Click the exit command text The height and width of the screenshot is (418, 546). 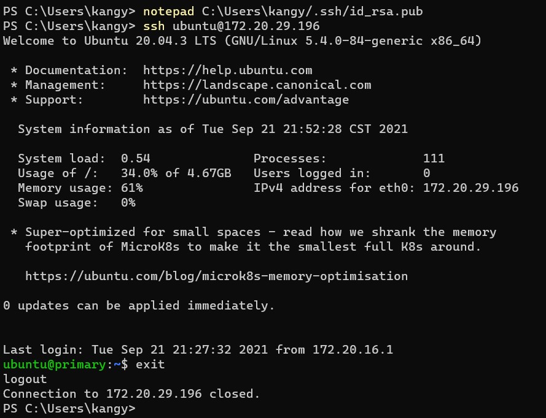click(150, 365)
